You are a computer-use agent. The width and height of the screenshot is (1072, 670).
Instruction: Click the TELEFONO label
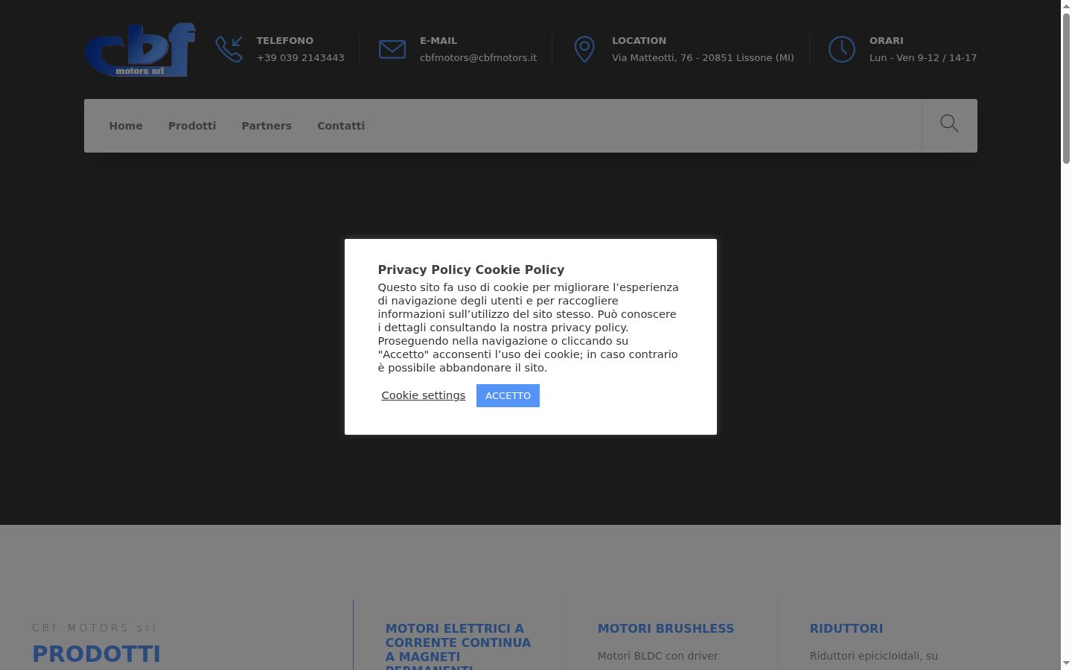click(285, 40)
